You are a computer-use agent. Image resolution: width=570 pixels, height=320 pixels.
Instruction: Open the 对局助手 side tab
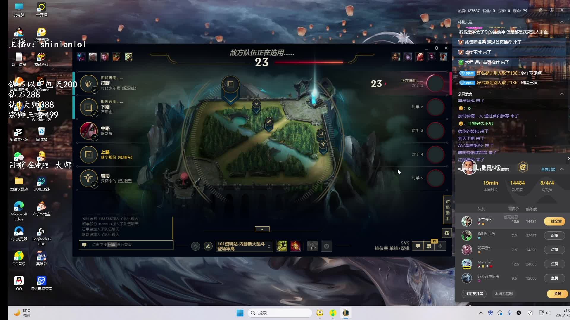[447, 210]
